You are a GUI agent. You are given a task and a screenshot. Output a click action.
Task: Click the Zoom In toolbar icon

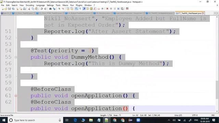[59, 9]
